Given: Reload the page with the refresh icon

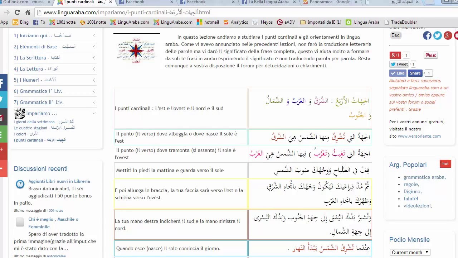Looking at the screenshot, I should [17, 12].
